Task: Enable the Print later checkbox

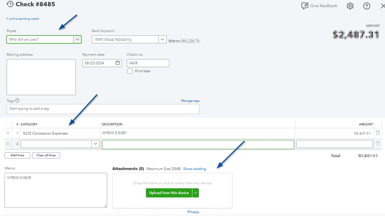Action: tap(130, 71)
